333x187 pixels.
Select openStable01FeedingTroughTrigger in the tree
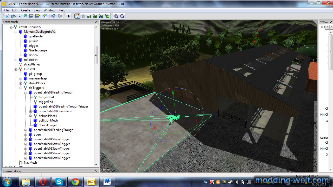pos(63,106)
